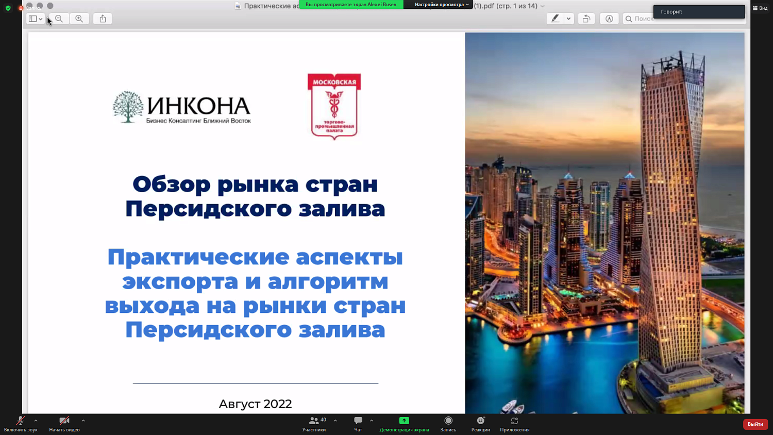This screenshot has width=773, height=435.
Task: Unmute audio via Включить звук toggle
Action: pos(20,424)
